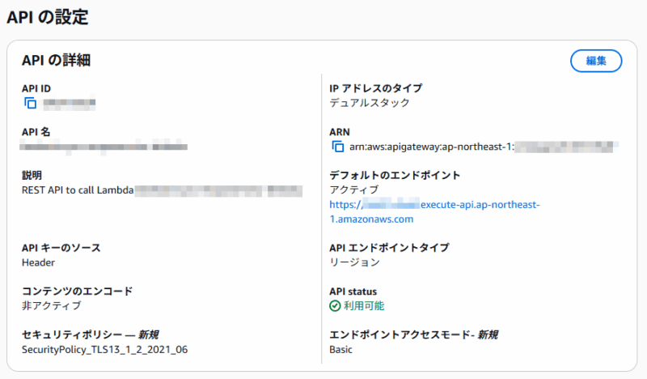647x379 pixels.
Task: Select the リージョン endpoint type value
Action: click(354, 262)
